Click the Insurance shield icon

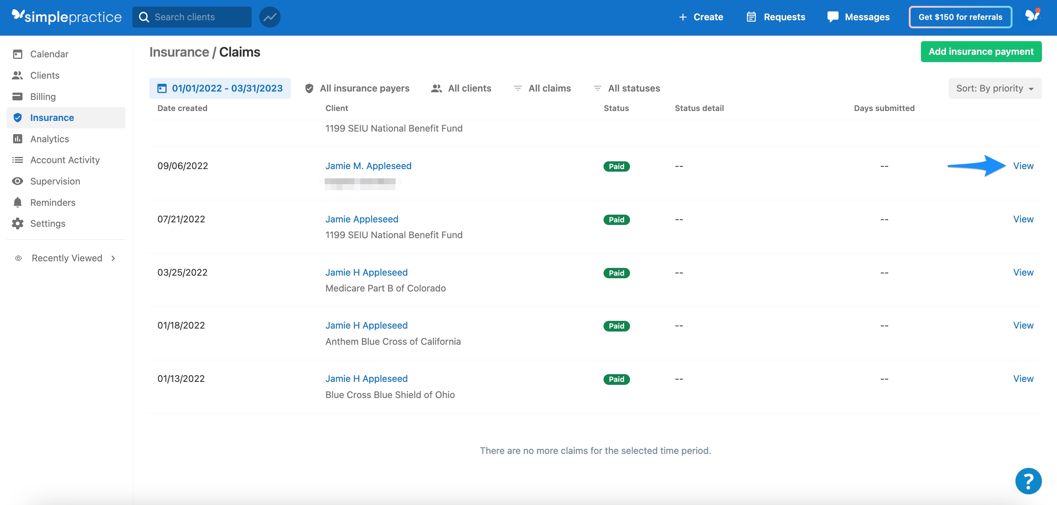coord(18,118)
